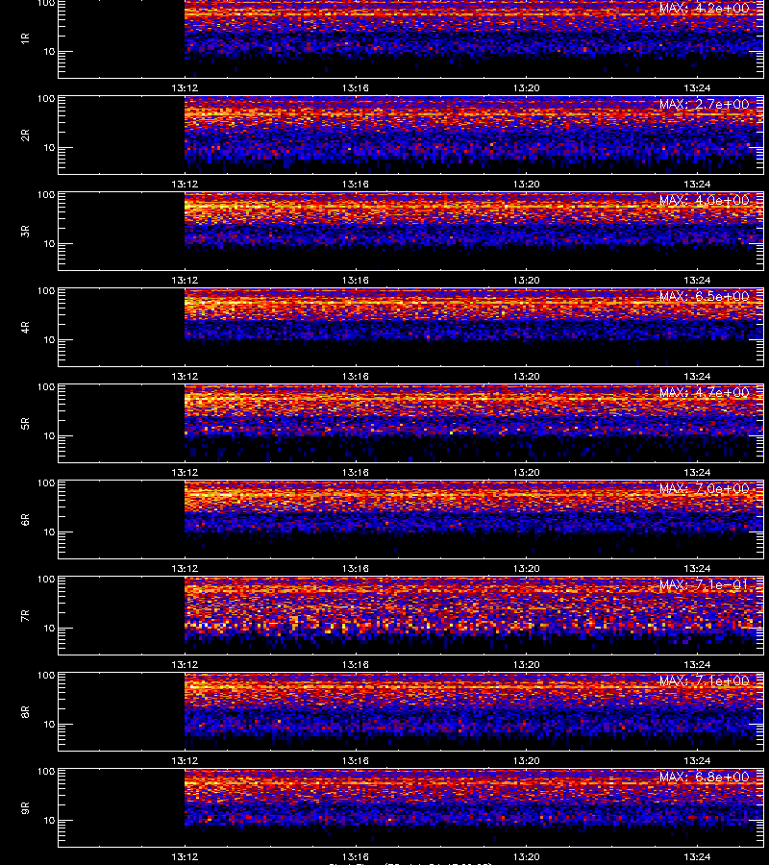This screenshot has width=769, height=865.
Task: Click the 13:12 tick label under panel 3R
Action: tap(185, 281)
